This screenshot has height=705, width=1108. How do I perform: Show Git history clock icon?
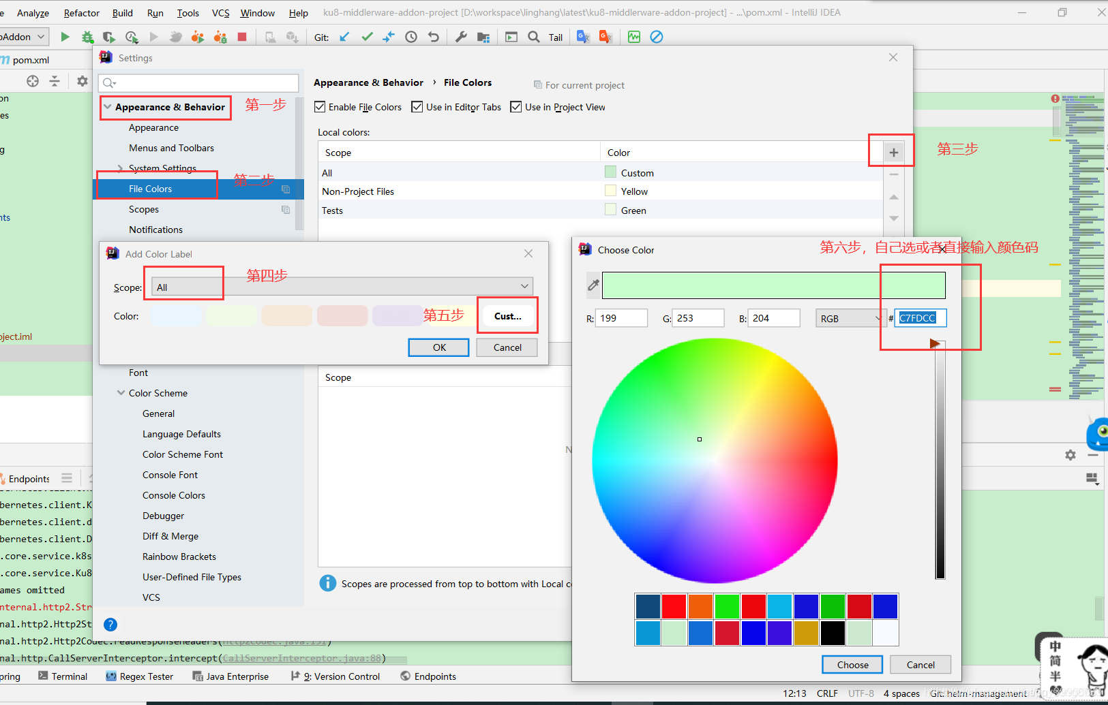click(x=411, y=37)
